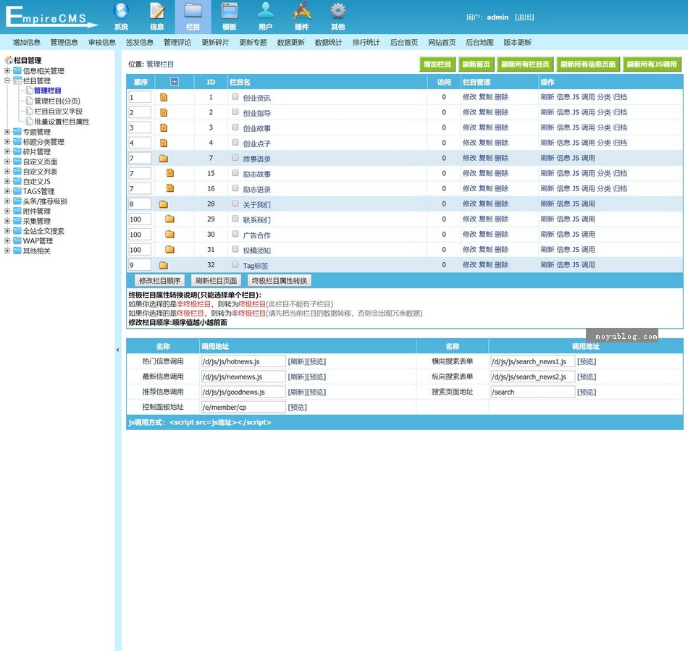
Task: Click the folder icon of 故事语录 row
Action: click(x=164, y=159)
